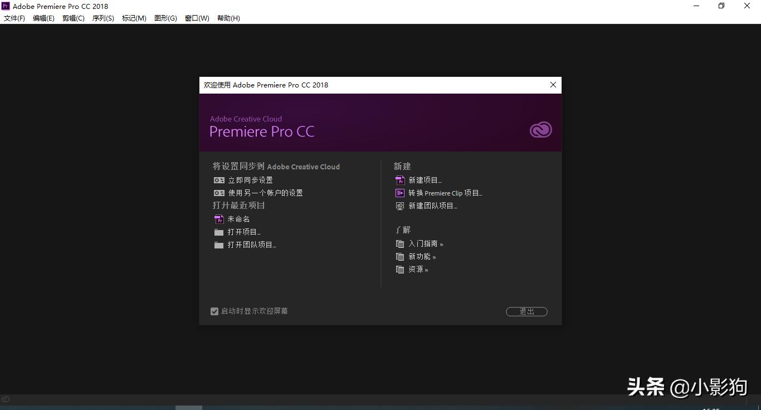The image size is (761, 410).
Task: Click the folder icon beside 打开团队项目
Action: [x=218, y=245]
